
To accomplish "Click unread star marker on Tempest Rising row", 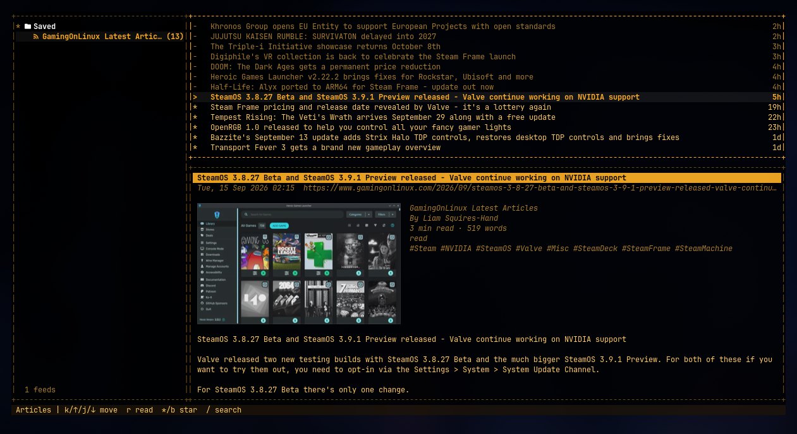I will point(195,117).
